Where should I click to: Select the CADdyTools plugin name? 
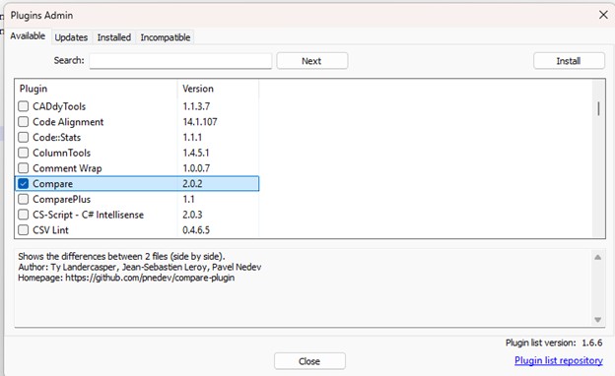(59, 106)
